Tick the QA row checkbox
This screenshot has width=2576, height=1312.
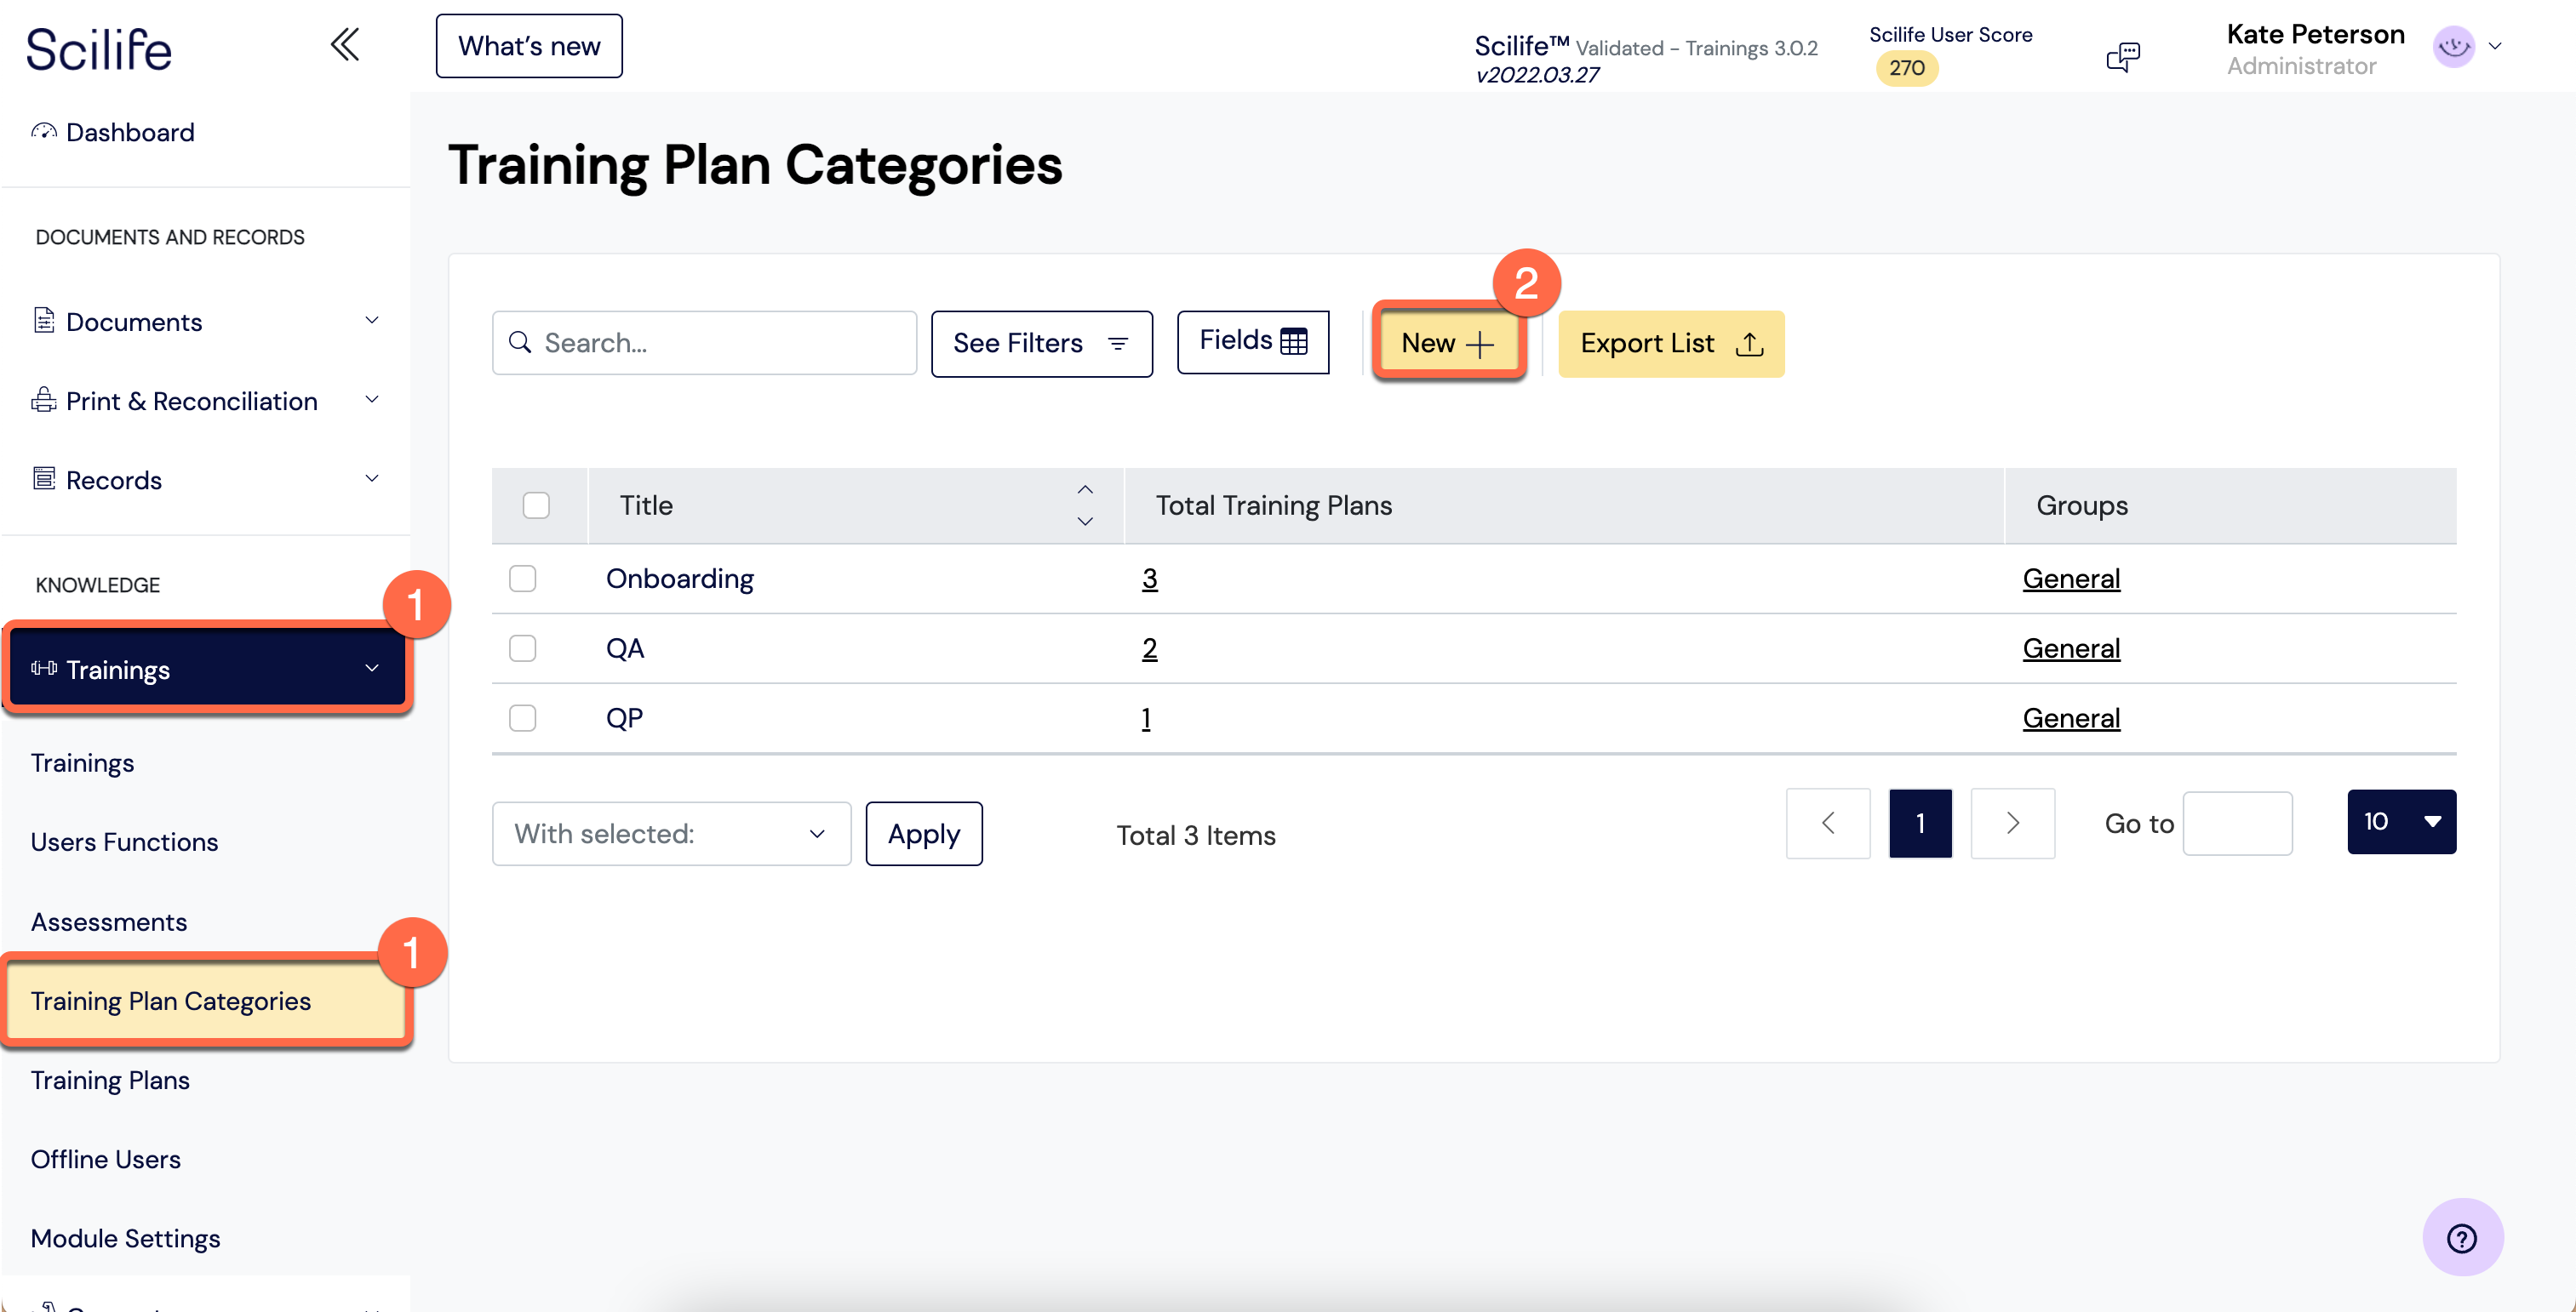coord(522,648)
